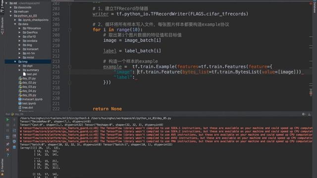Viewport: 317px width, 178px height.
Task: Restore layout icon in Run toolbar
Action: (7, 137)
